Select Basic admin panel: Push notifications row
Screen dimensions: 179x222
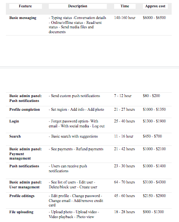click(89, 99)
